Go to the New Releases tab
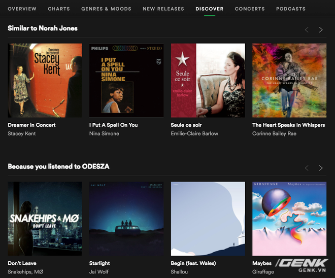This screenshot has height=278, width=335. (x=163, y=9)
